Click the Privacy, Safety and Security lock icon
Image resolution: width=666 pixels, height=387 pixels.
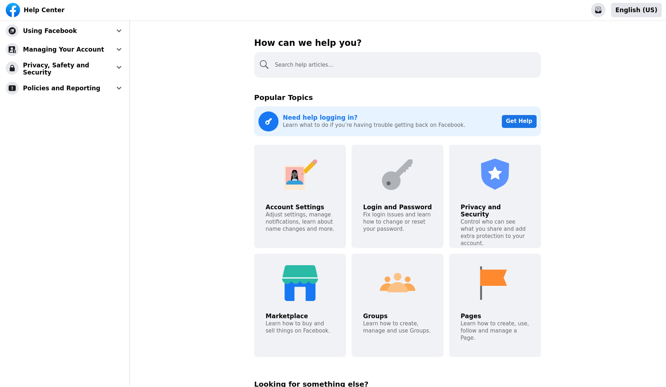point(12,68)
